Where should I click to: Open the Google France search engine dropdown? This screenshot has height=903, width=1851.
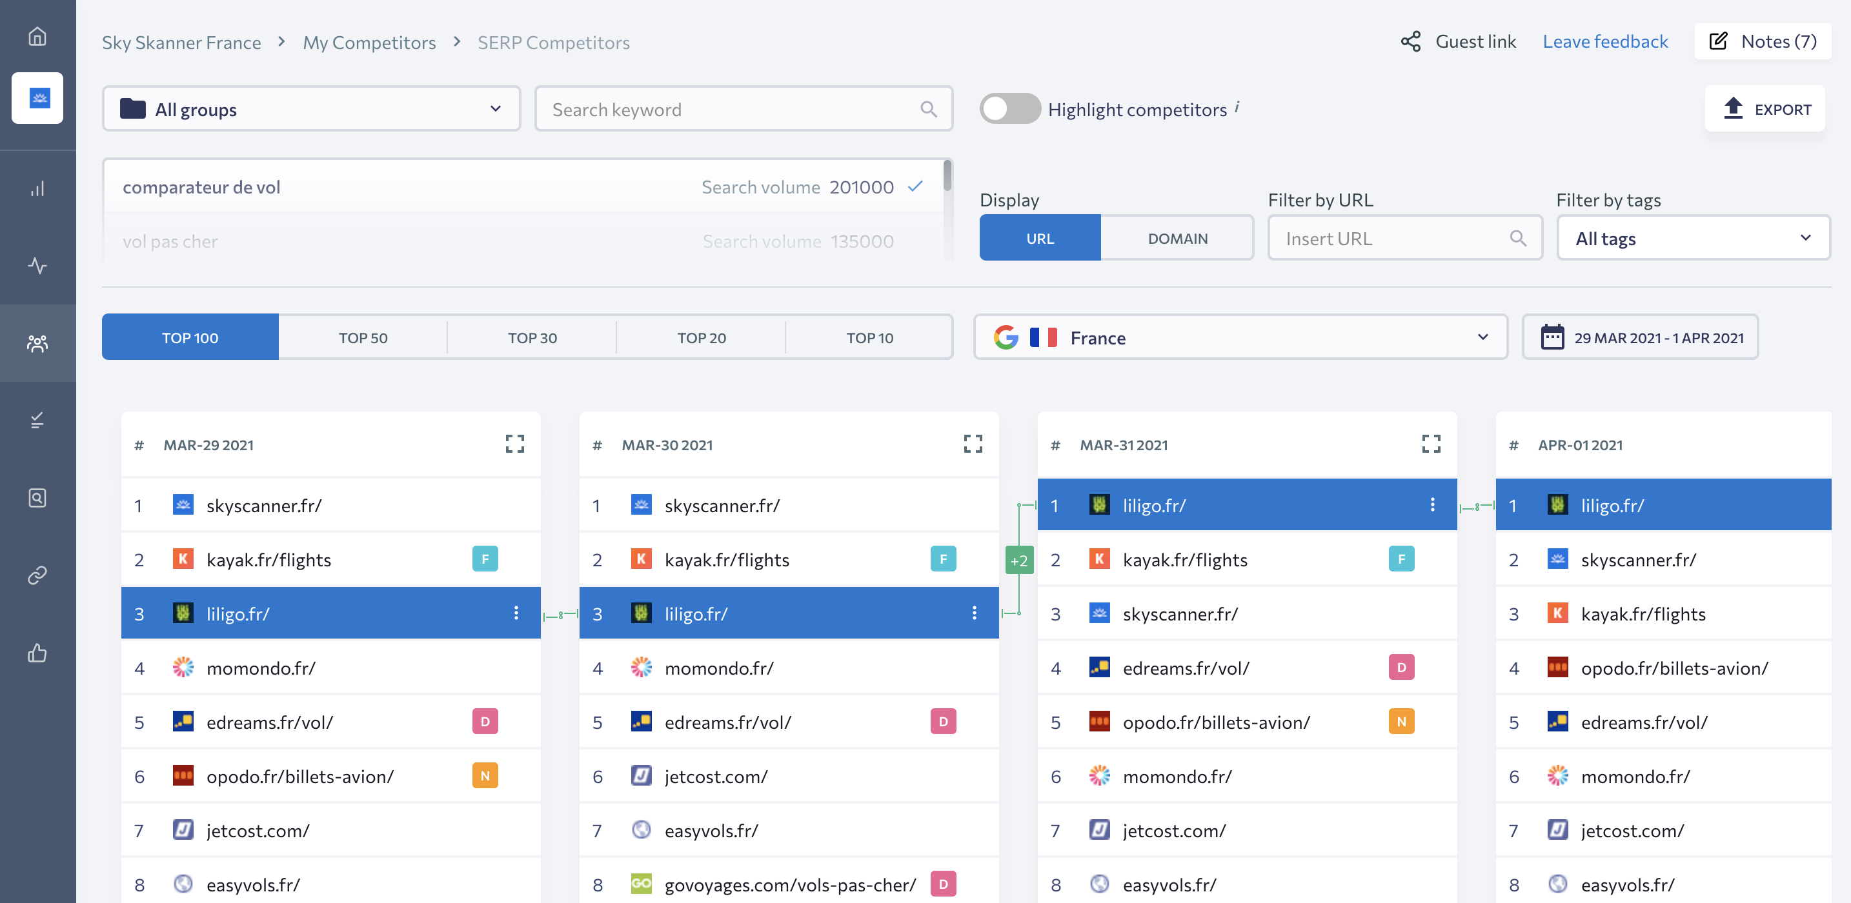coord(1240,337)
